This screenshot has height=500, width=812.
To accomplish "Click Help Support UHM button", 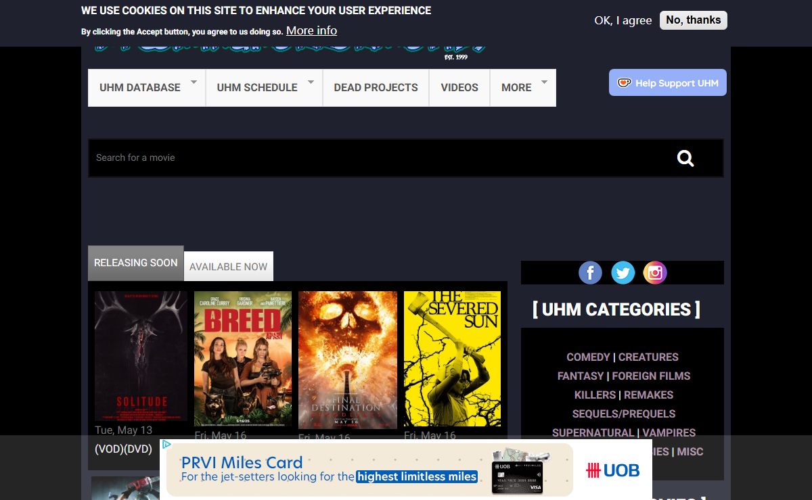I will 668,82.
